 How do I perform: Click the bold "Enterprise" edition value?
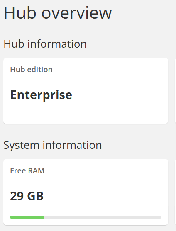point(41,95)
